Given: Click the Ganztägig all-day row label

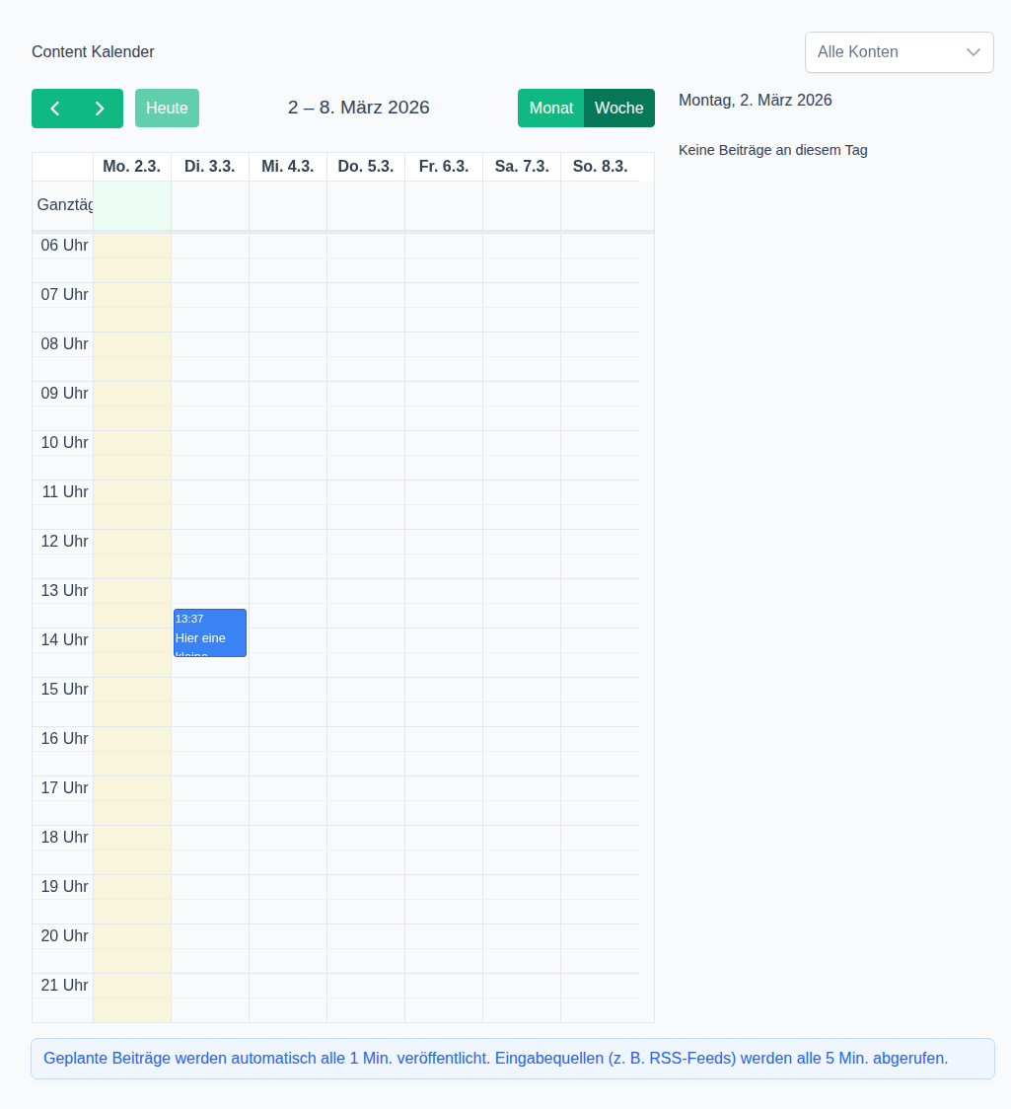Looking at the screenshot, I should pyautogui.click(x=63, y=205).
